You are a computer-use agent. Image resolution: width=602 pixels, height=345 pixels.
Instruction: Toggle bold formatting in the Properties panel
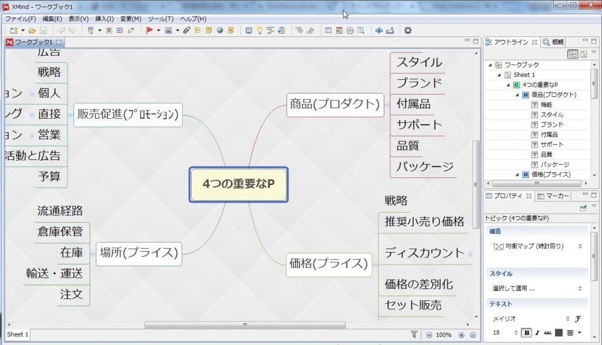pyautogui.click(x=526, y=333)
